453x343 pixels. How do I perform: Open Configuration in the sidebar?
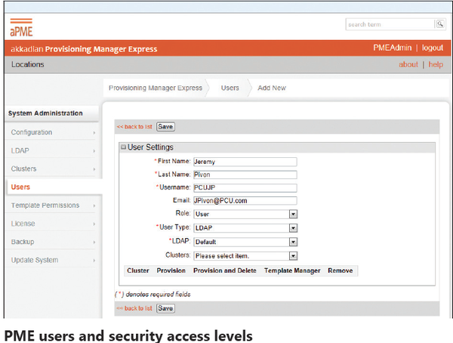click(32, 132)
